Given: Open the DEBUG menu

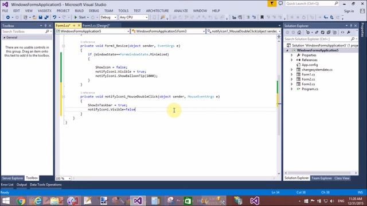Looking at the screenshot, I should point(94,11).
